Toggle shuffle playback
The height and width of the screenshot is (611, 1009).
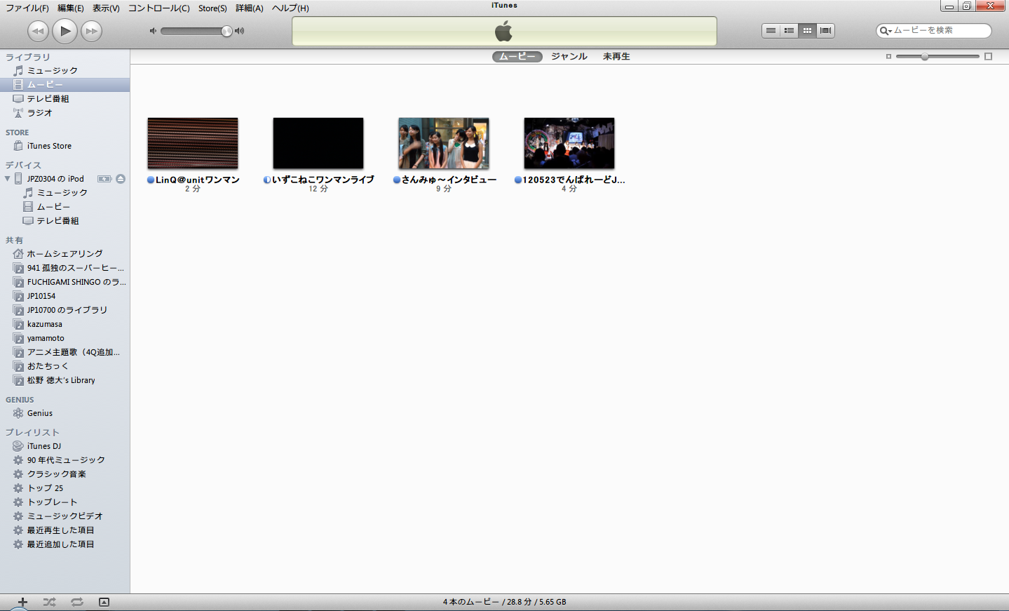coord(49,602)
